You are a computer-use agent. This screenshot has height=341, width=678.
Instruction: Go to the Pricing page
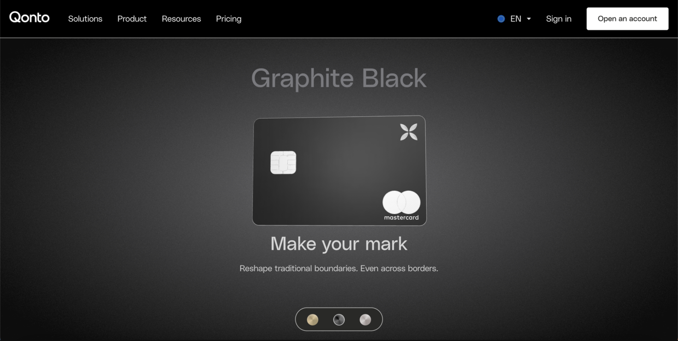pyautogui.click(x=229, y=19)
